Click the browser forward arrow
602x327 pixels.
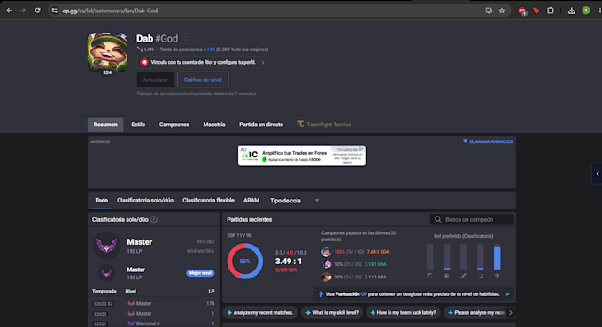(x=23, y=11)
